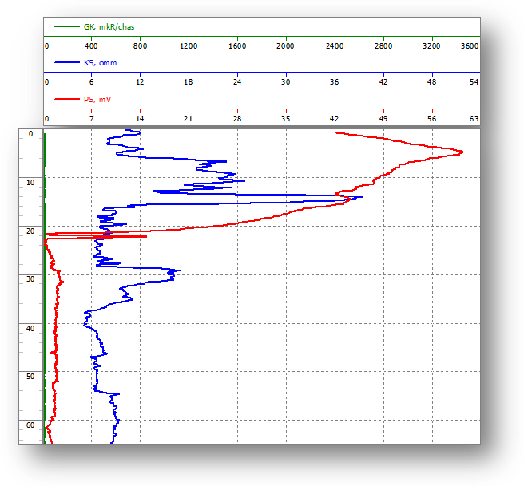Click the 18 value on KS scale
The width and height of the screenshot is (524, 486).
(x=189, y=82)
